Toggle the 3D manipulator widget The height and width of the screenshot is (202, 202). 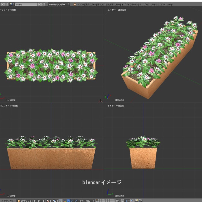point(65,201)
